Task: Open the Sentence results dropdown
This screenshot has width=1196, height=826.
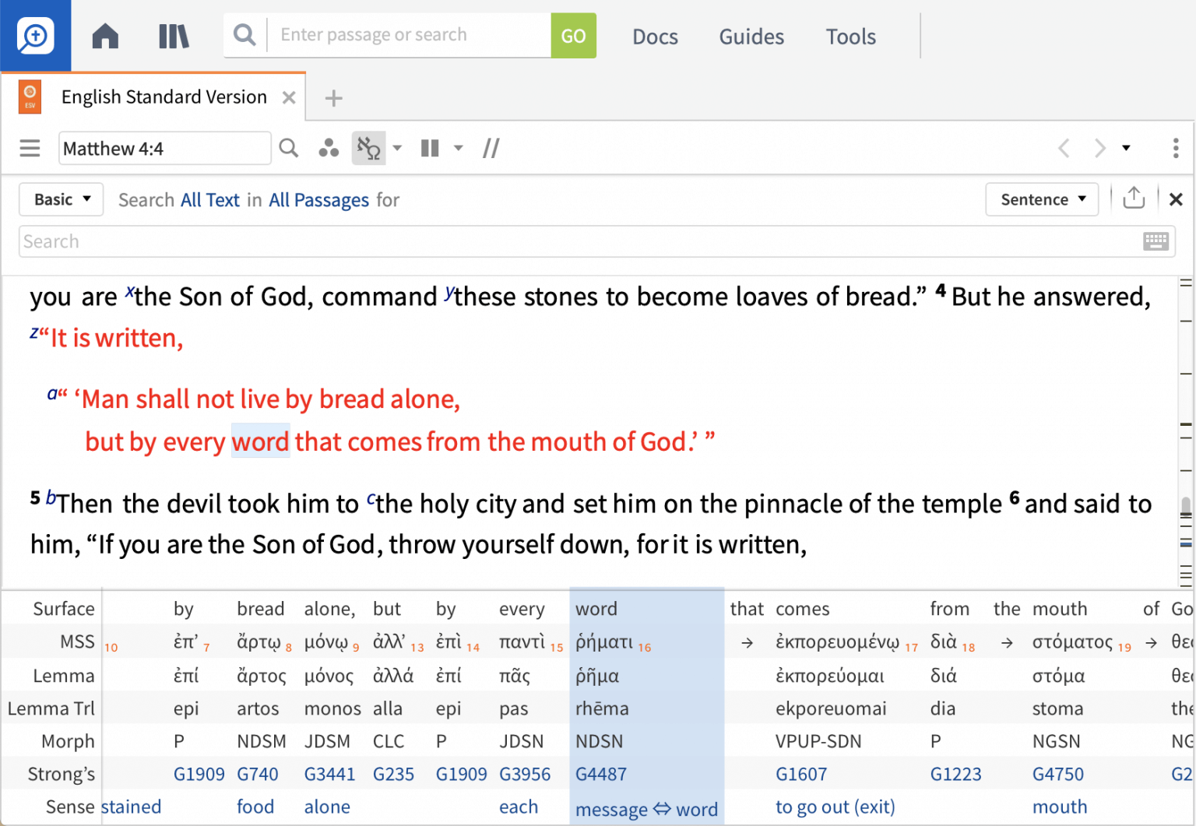Action: [1042, 199]
